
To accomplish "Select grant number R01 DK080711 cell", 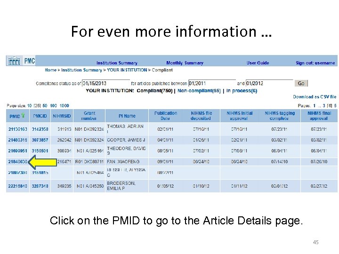I will [89, 161].
